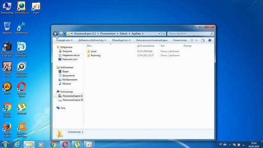Viewport: 263px width, 148px height.
Task: Click the Google Chrome desktop shortcut
Action: (x=7, y=110)
